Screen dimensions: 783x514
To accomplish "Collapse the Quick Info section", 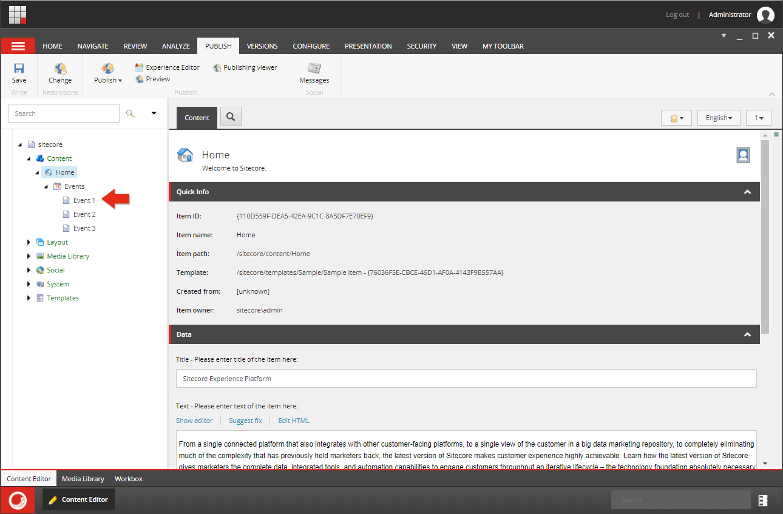I will tap(747, 192).
